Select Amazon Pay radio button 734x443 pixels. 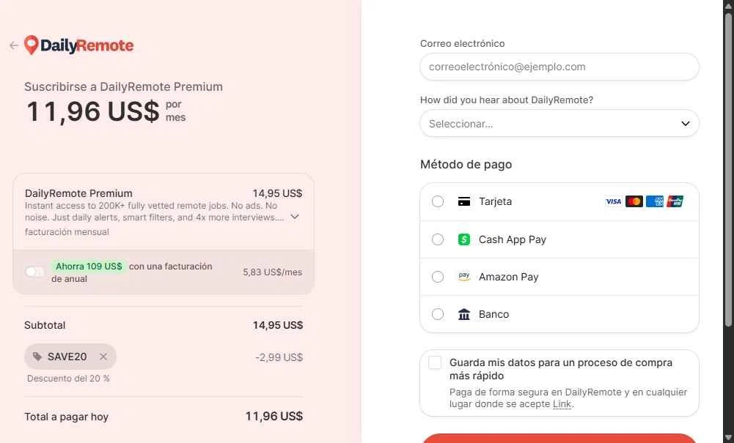438,277
